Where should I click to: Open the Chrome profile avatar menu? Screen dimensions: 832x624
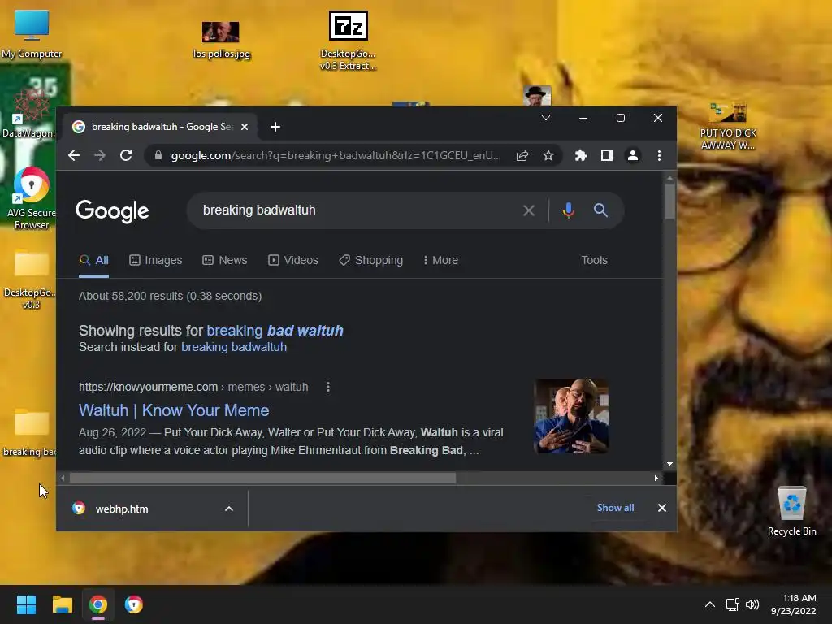[632, 155]
